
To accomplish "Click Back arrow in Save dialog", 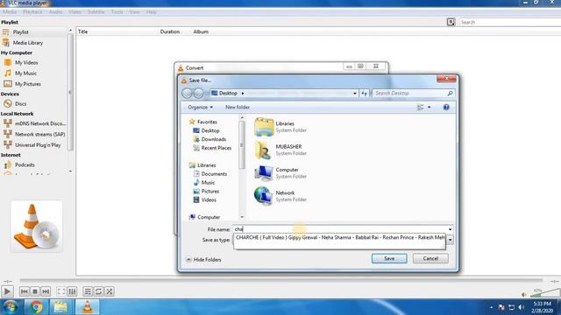I will (187, 94).
